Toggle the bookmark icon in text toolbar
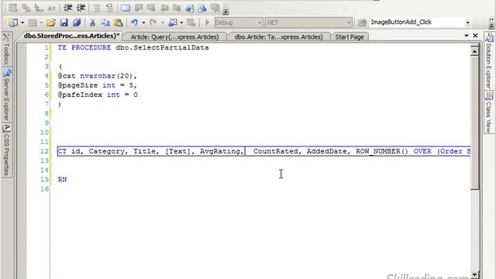This screenshot has height=279, width=496. (x=126, y=8)
